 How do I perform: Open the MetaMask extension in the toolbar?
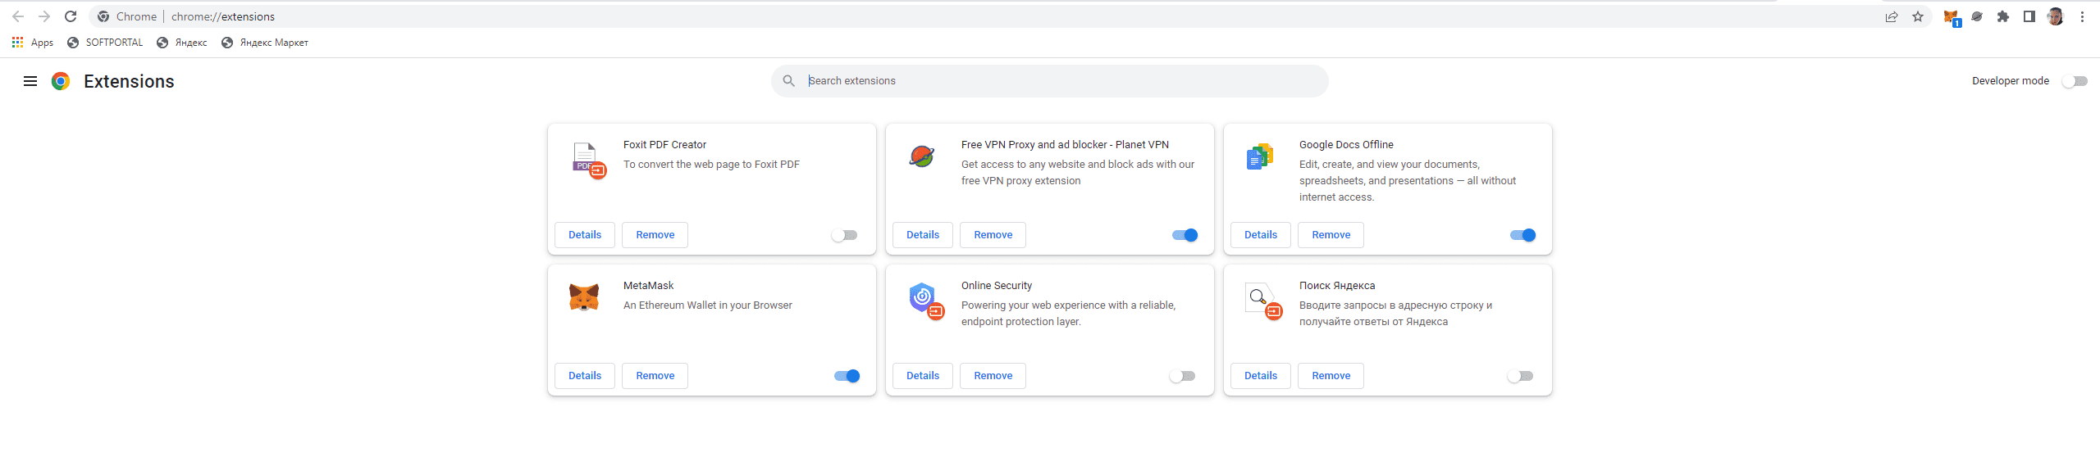pos(1951,17)
